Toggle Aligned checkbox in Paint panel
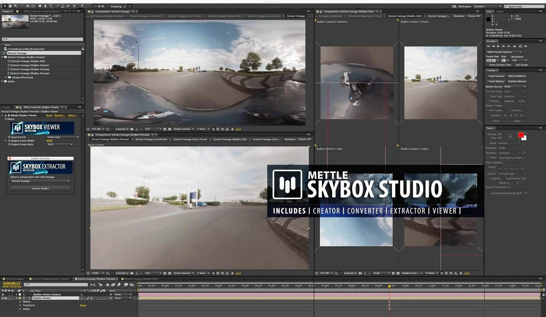 (489, 178)
